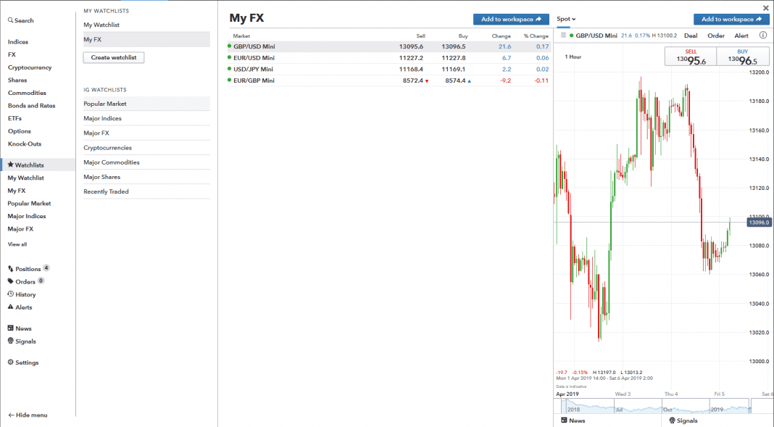This screenshot has height=427, width=774.
Task: Click the Orders tag icon in sidebar
Action: pyautogui.click(x=10, y=281)
